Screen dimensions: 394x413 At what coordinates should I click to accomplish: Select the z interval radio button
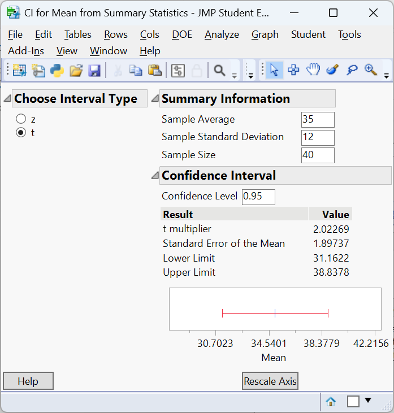21,119
